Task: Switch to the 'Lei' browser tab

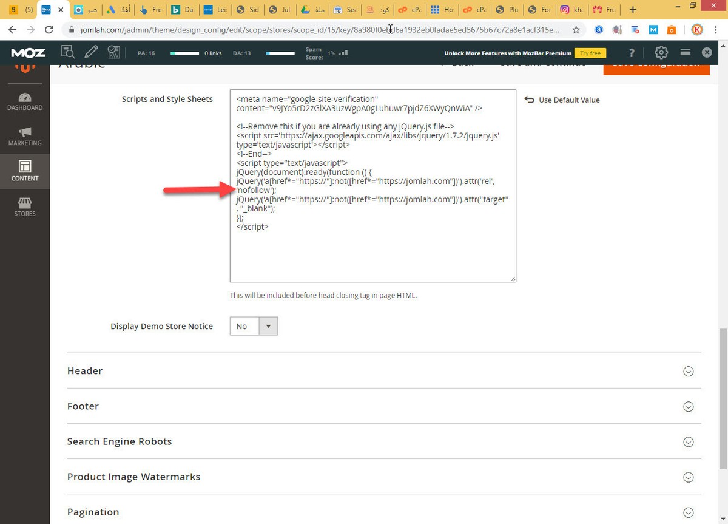Action: coord(215,10)
